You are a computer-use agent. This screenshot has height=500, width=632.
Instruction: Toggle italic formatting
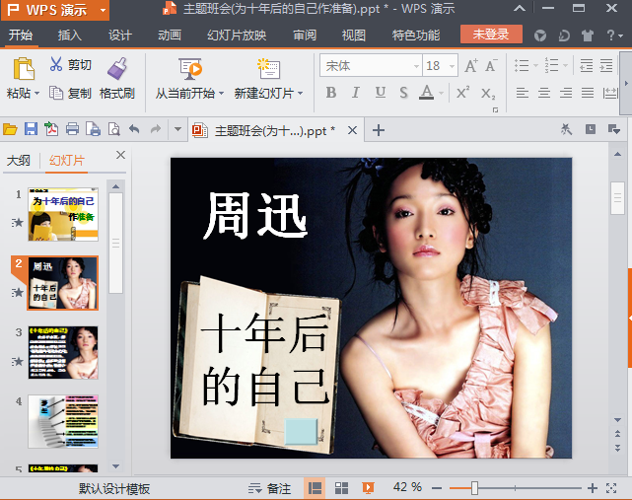[356, 93]
